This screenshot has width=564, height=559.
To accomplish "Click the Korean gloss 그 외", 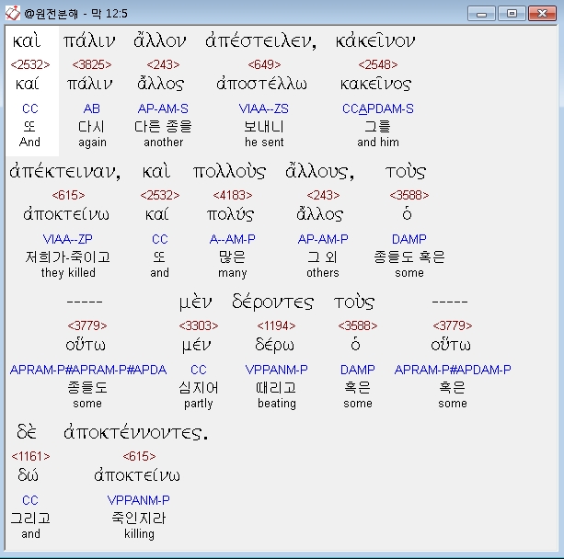I will pos(323,257).
